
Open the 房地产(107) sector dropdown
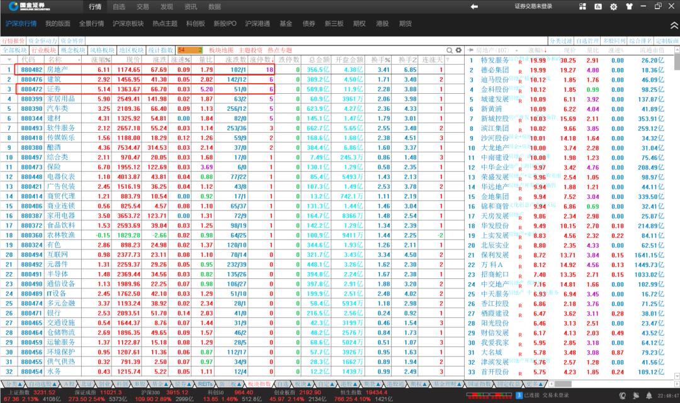515,50
